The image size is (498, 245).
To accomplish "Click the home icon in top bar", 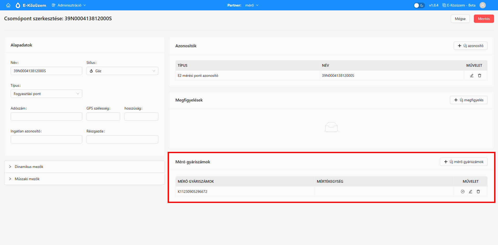I will click(8, 5).
